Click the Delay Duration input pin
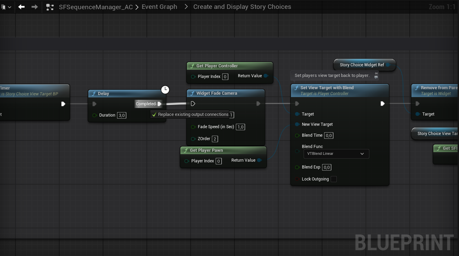The height and width of the screenshot is (256, 459). (94, 115)
